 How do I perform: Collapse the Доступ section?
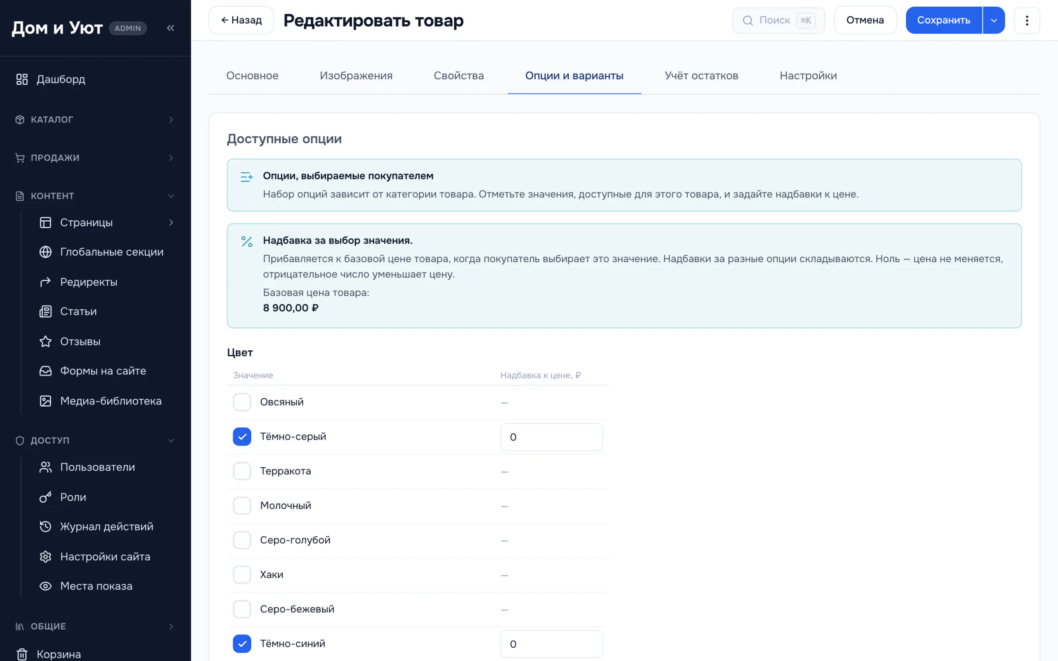95,440
